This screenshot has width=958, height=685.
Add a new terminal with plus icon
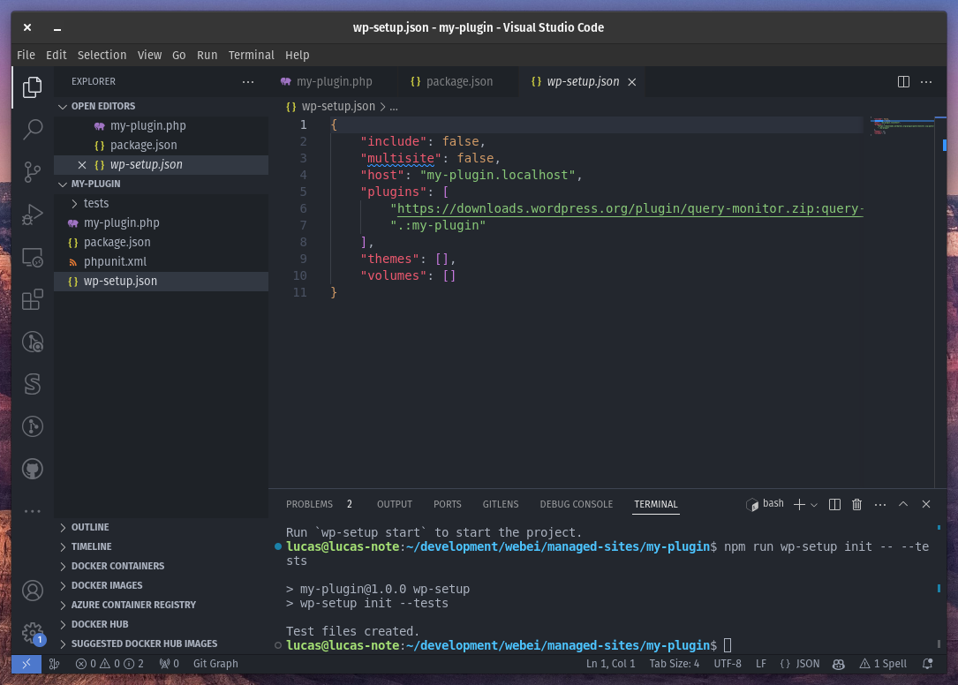pyautogui.click(x=798, y=504)
